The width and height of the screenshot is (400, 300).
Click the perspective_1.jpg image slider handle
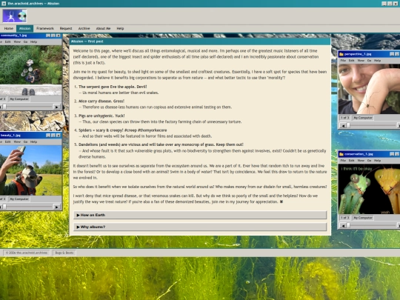(x=348, y=125)
